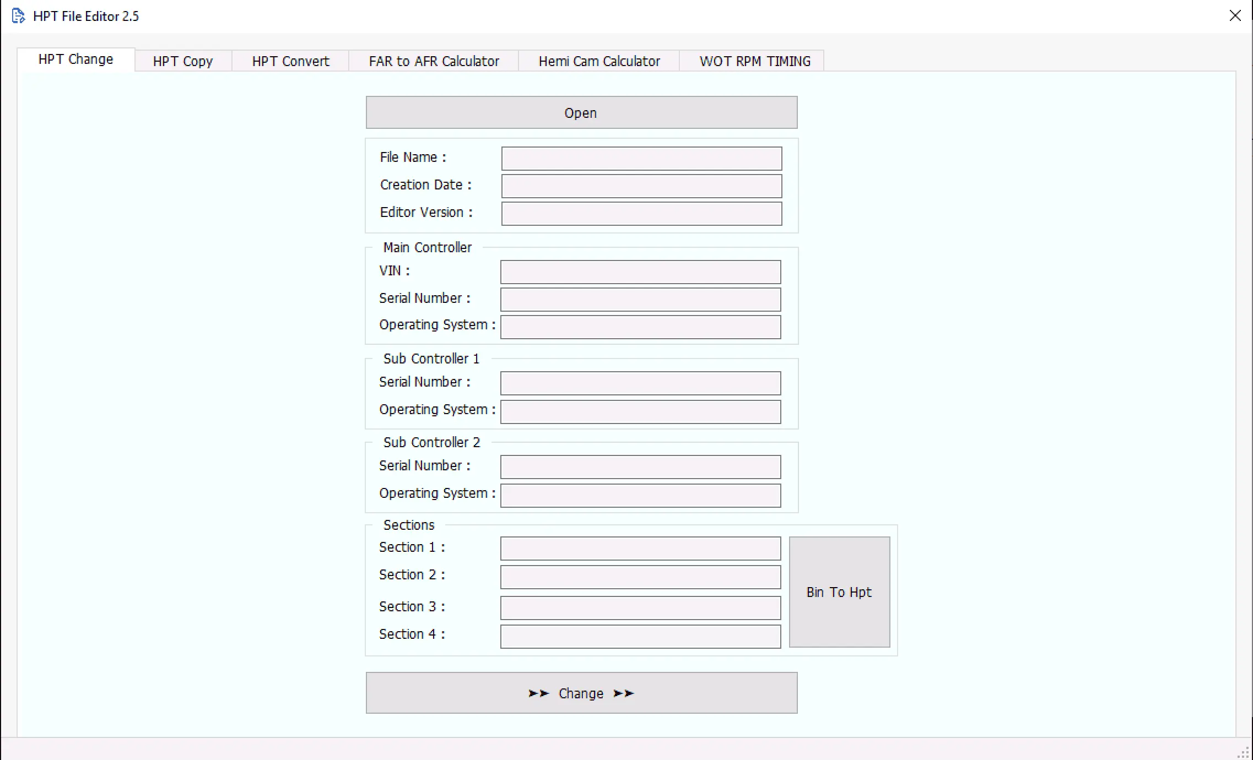The height and width of the screenshot is (760, 1253).
Task: Focus the Creation Date field
Action: [641, 186]
